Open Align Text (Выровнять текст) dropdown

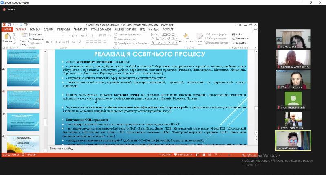click(x=126, y=39)
